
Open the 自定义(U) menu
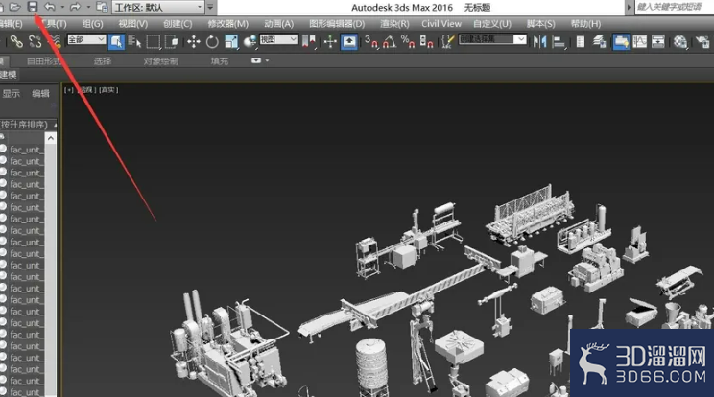tap(491, 24)
